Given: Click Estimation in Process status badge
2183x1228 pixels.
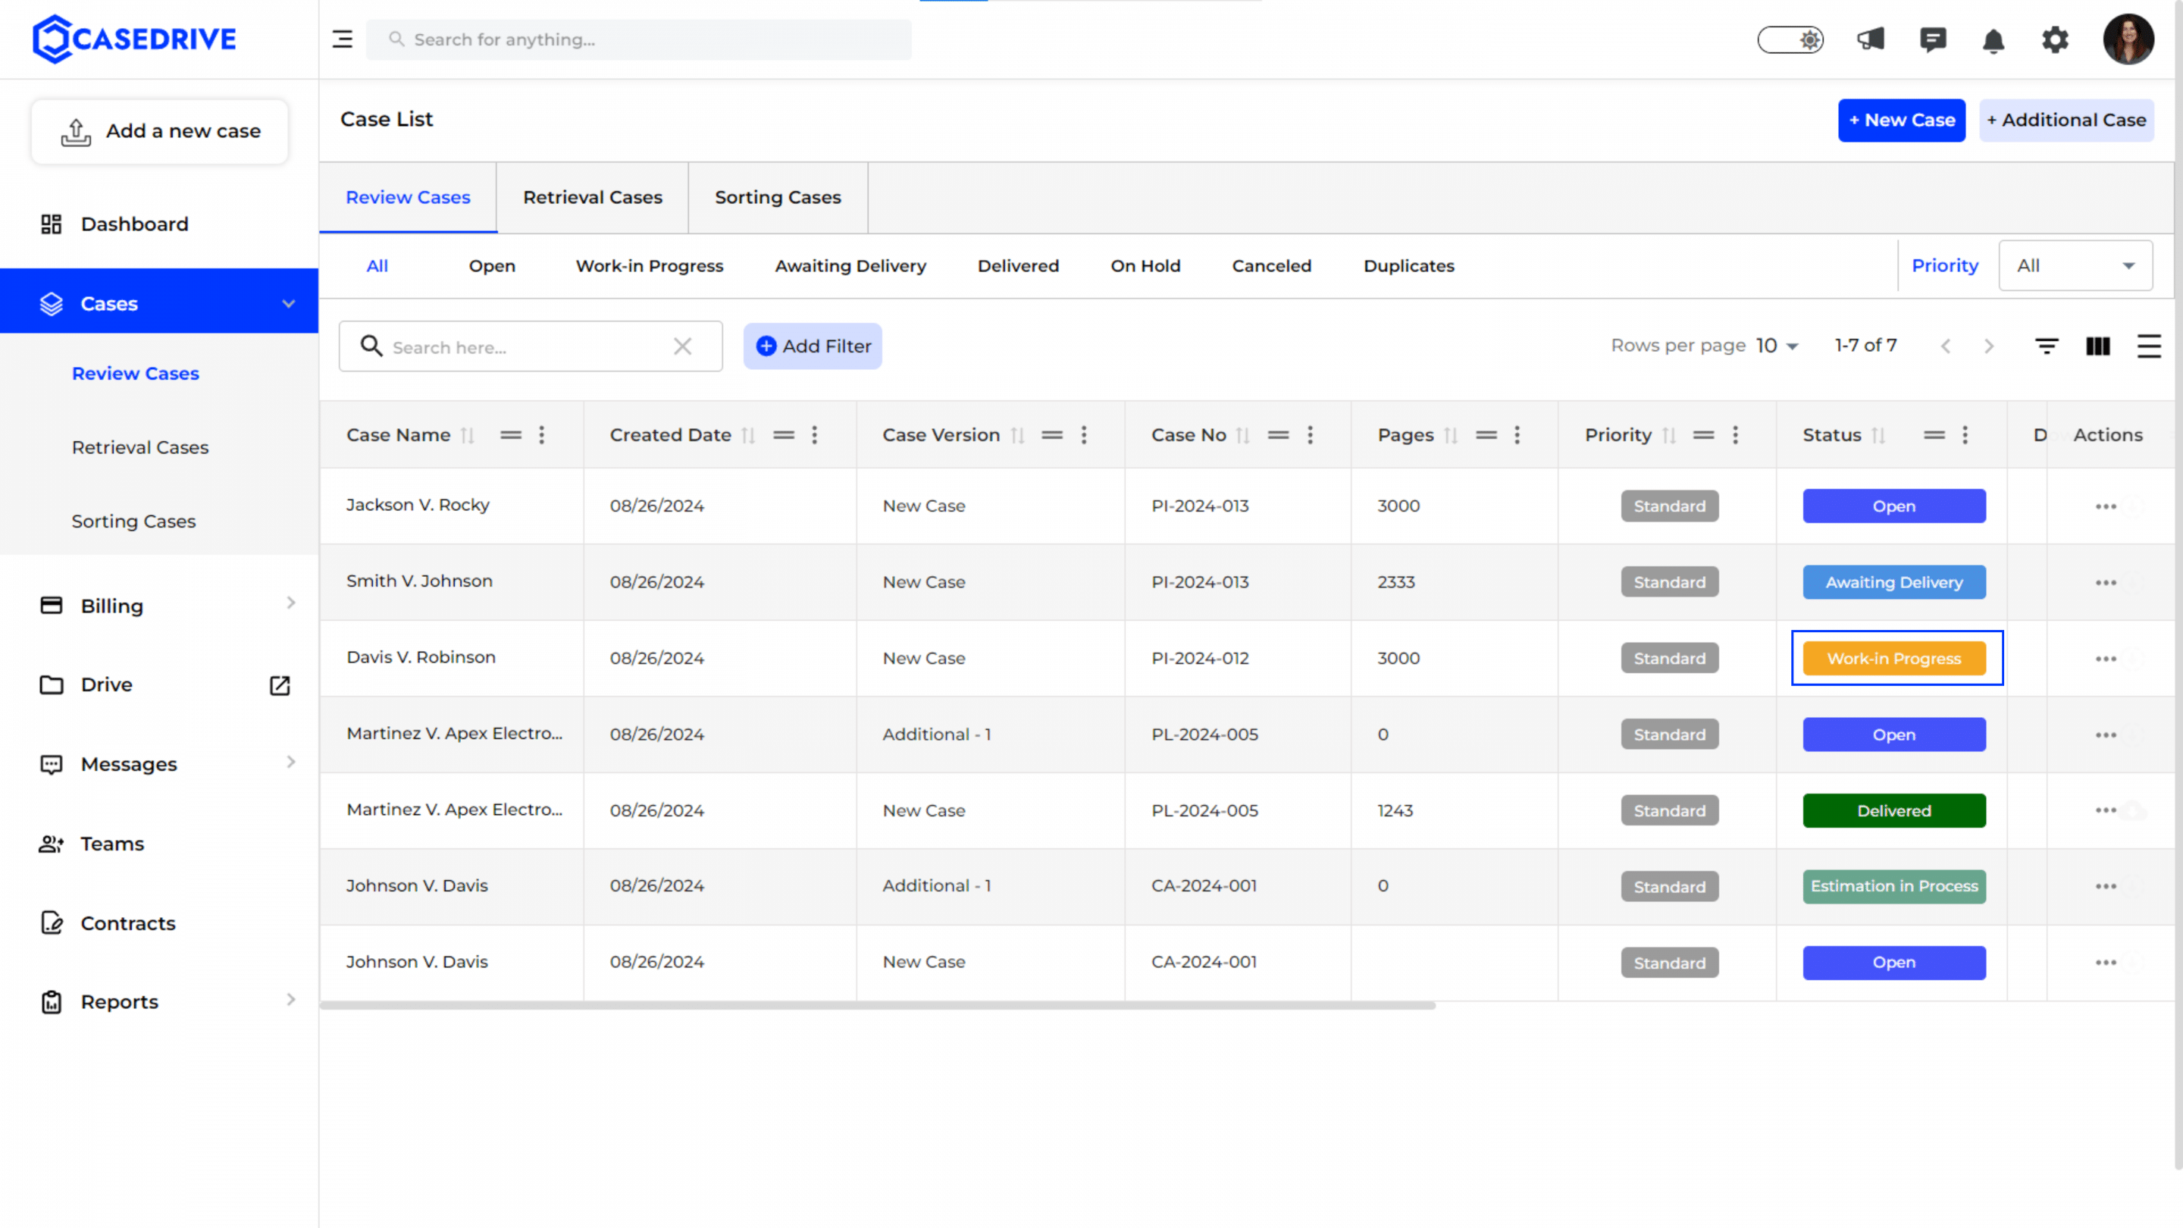Looking at the screenshot, I should click(1893, 886).
